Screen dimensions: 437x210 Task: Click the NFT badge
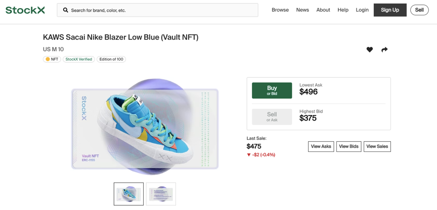pyautogui.click(x=52, y=60)
